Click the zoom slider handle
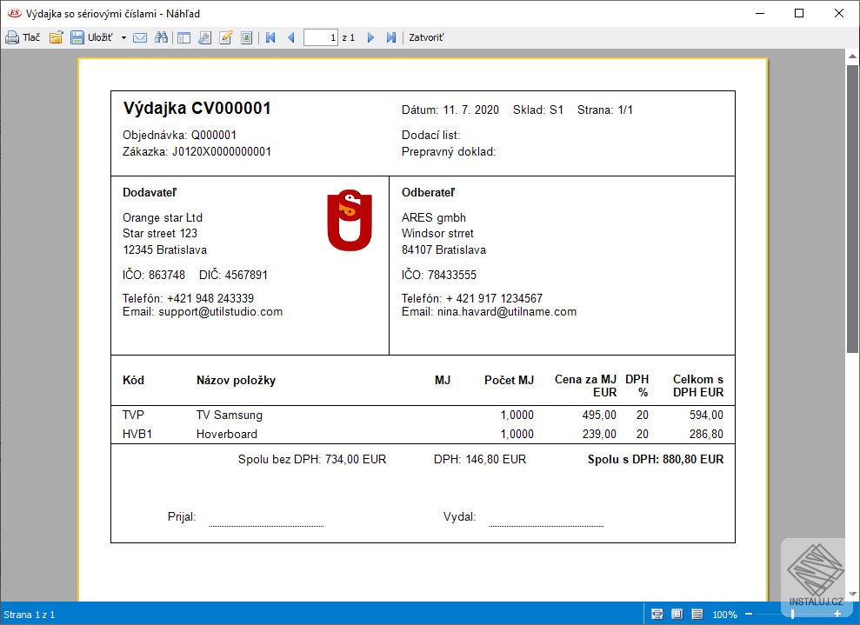 (792, 615)
